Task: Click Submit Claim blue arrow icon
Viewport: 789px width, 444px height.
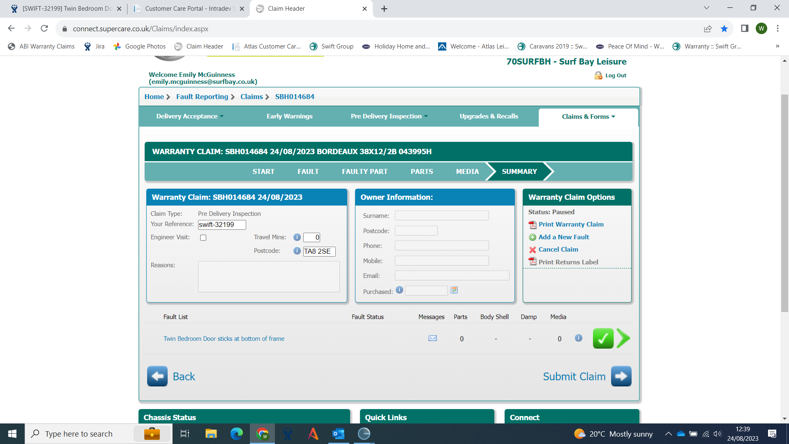Action: pyautogui.click(x=621, y=376)
